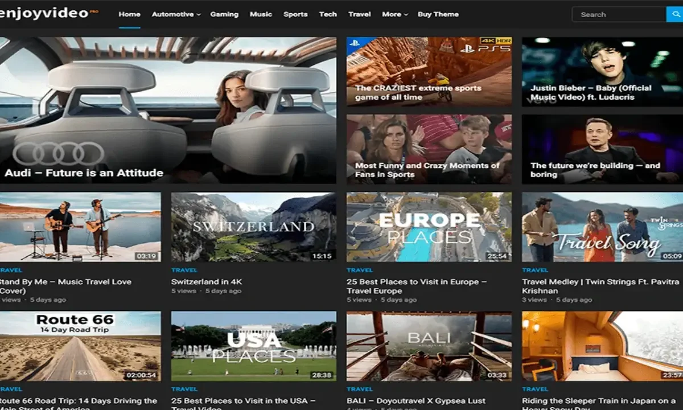Click the 15:15 duration badge on Switzerland
683x410 pixels.
(322, 256)
